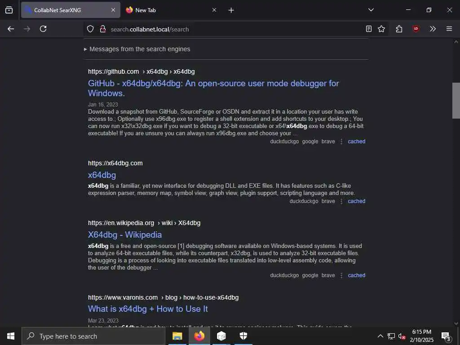
Task: Go back to previous page
Action: [11, 29]
